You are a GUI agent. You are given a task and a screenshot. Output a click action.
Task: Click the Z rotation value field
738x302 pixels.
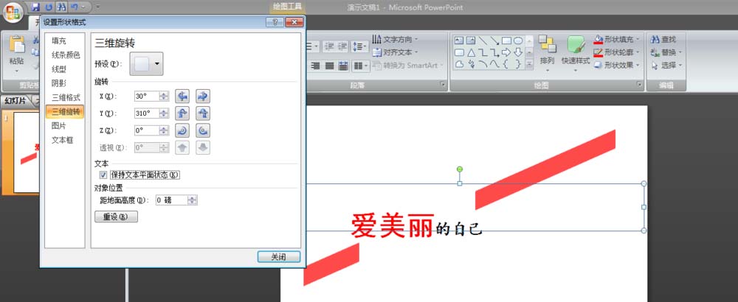point(146,130)
